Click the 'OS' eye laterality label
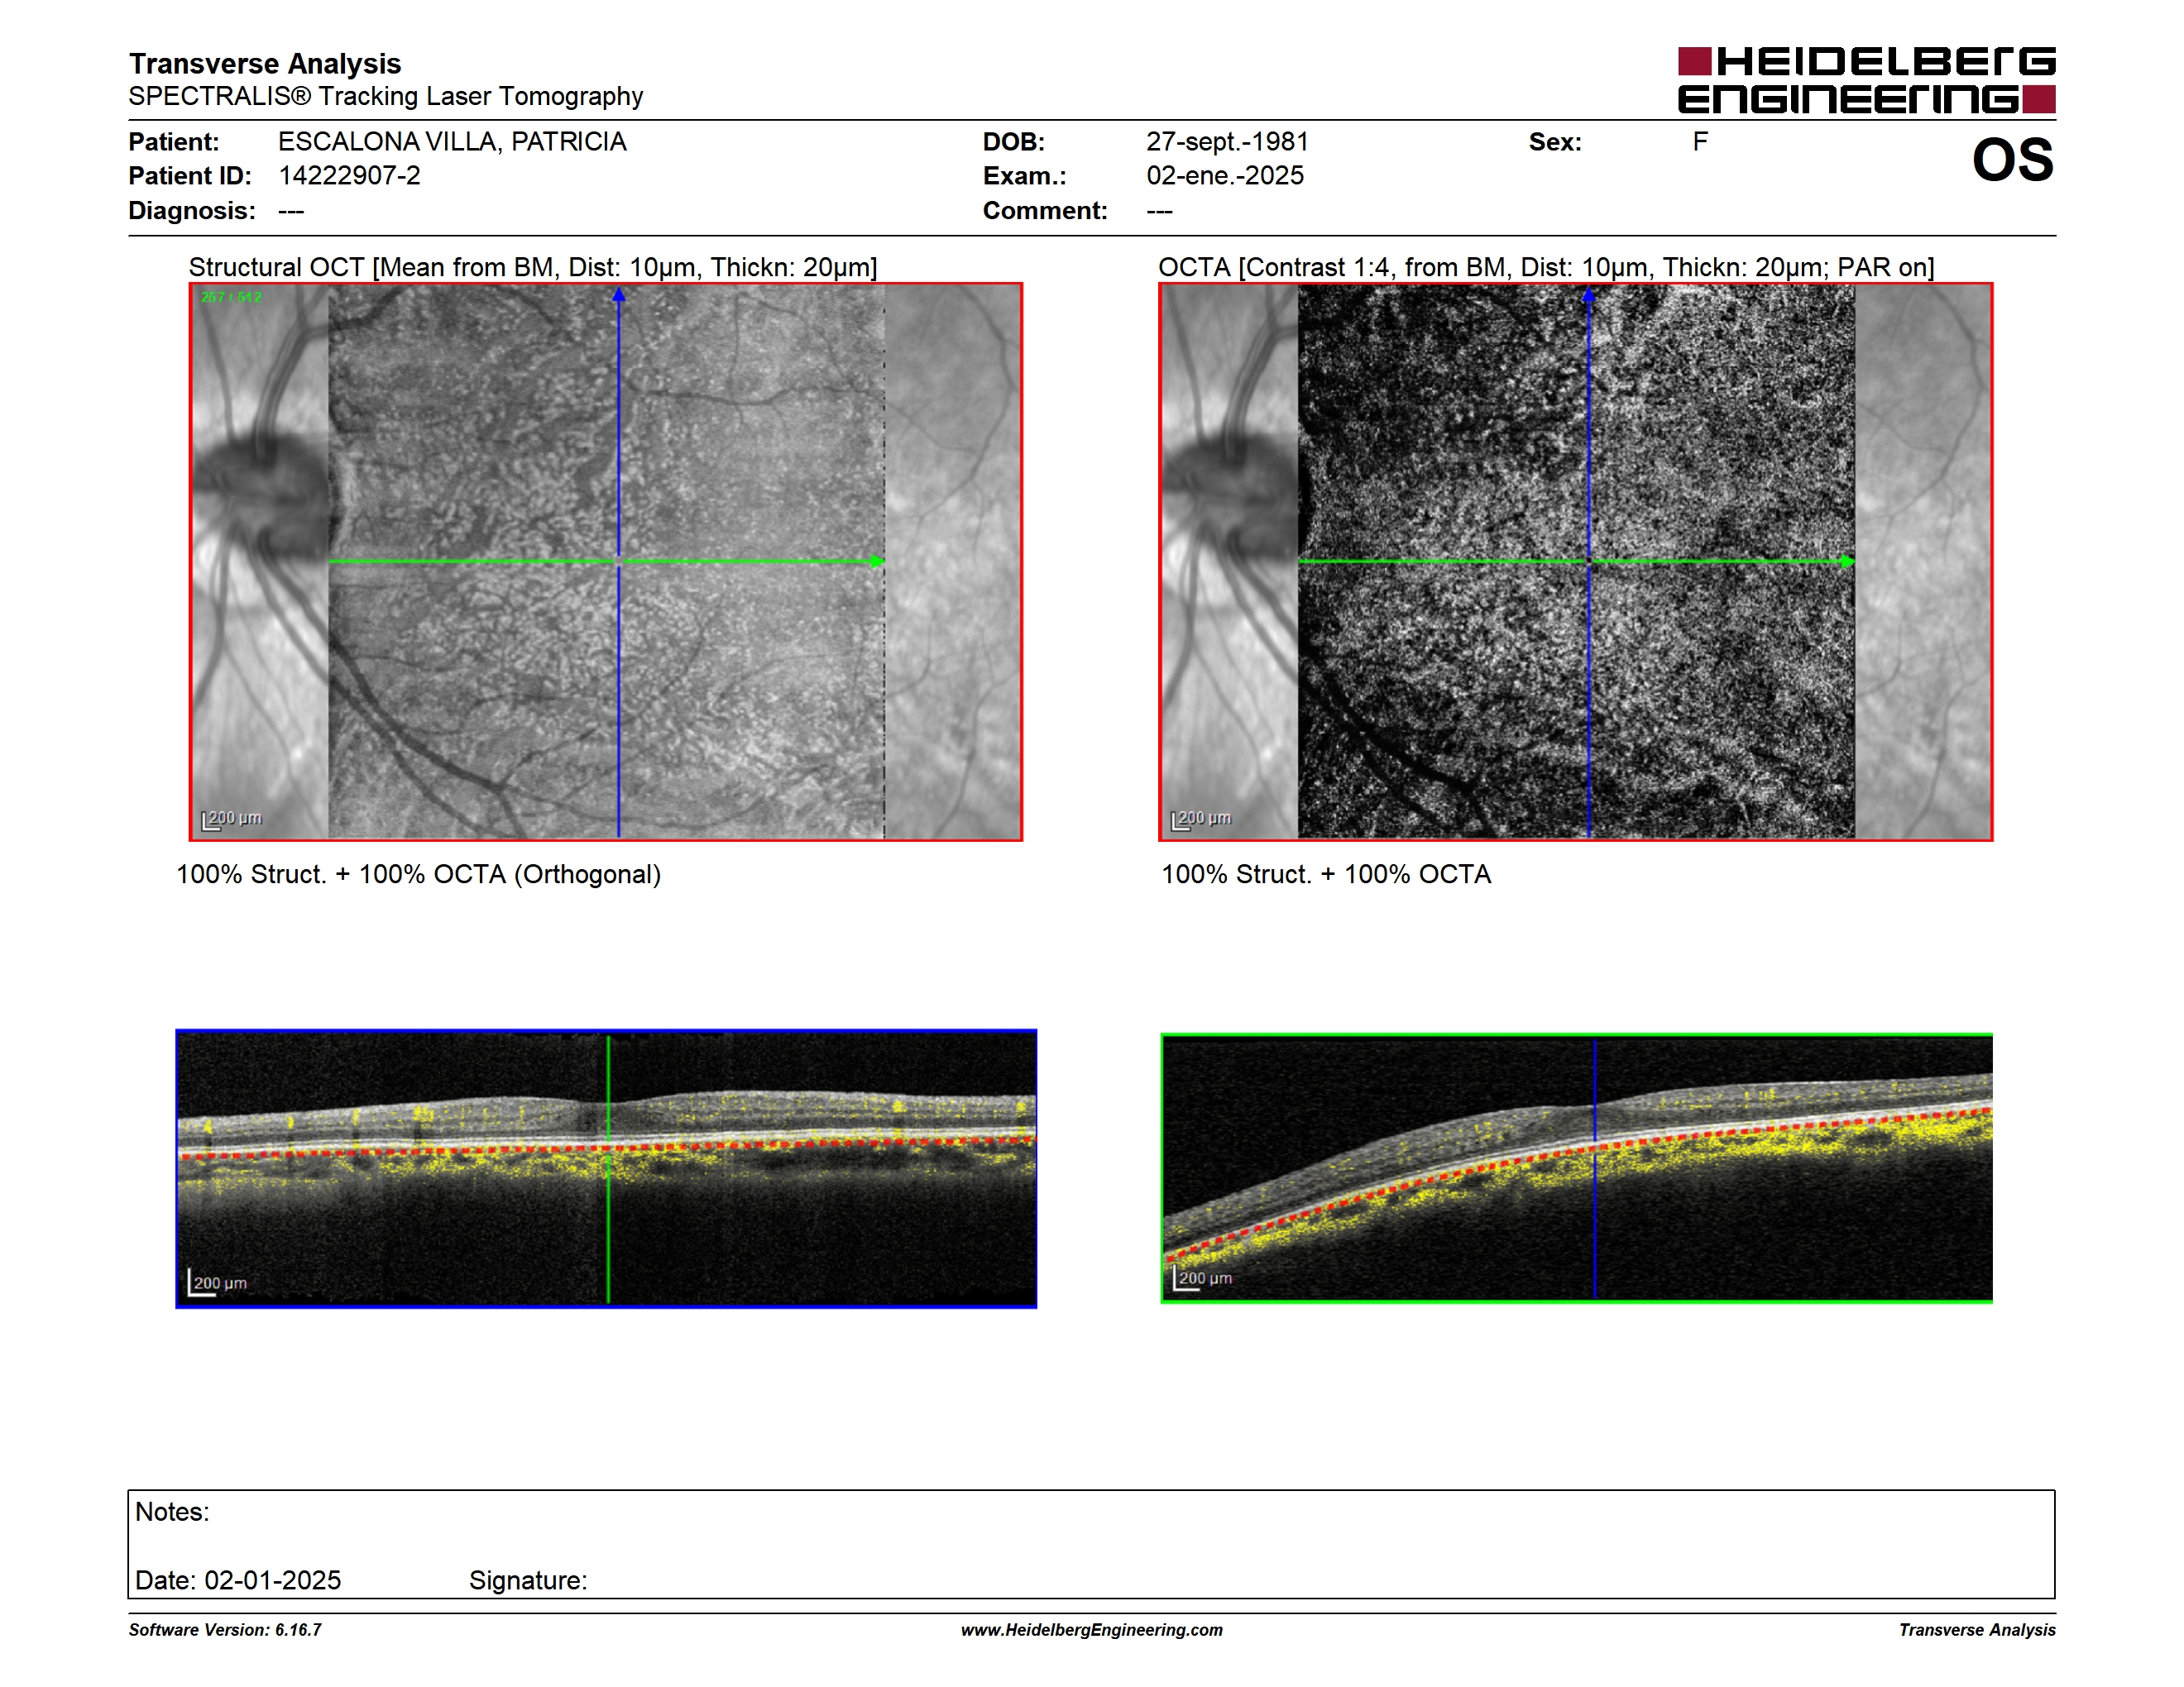Screen dimensions: 2184x1687 click(2012, 160)
